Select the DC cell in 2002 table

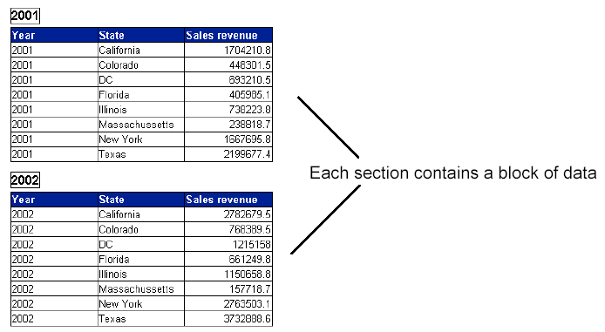(x=141, y=245)
